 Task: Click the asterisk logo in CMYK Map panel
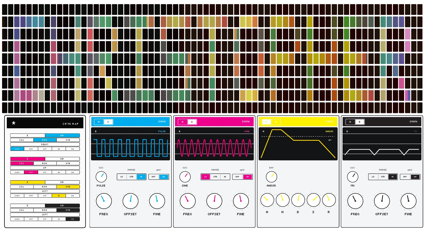click(14, 123)
